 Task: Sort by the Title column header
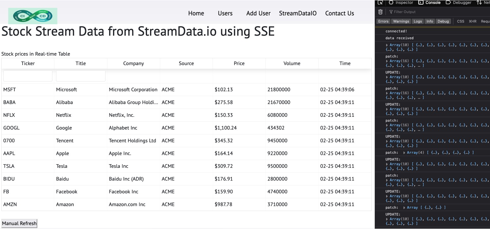pyautogui.click(x=81, y=63)
